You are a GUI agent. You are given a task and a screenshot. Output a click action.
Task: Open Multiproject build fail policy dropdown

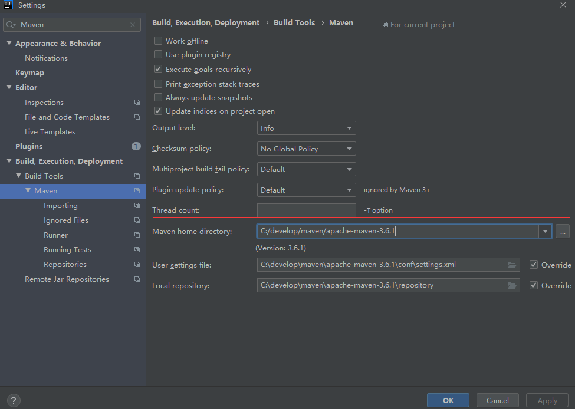click(x=307, y=169)
